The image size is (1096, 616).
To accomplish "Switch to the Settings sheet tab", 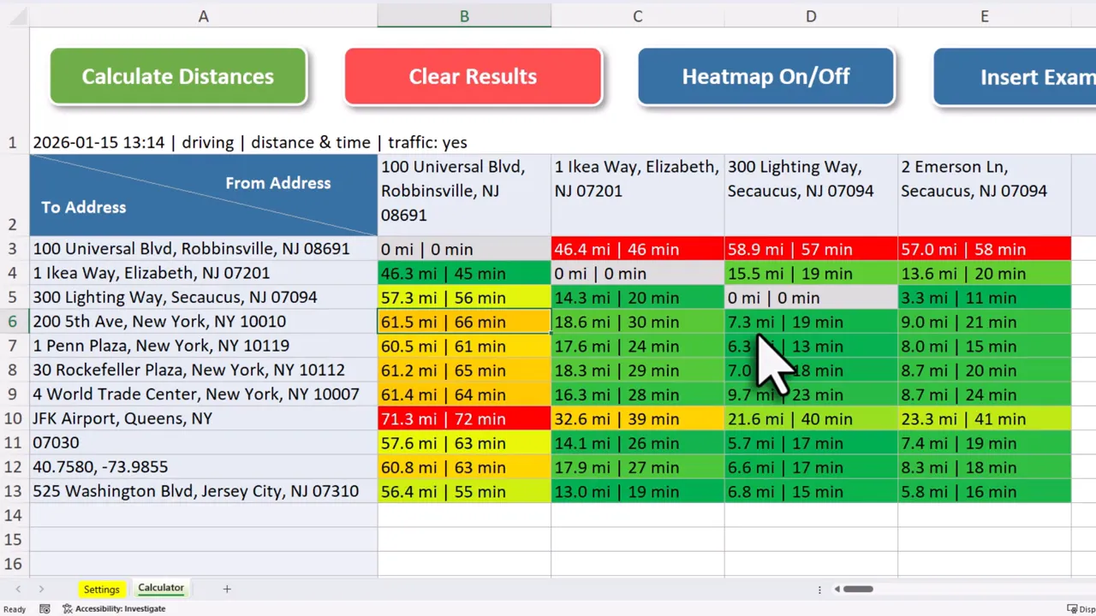I will click(101, 589).
